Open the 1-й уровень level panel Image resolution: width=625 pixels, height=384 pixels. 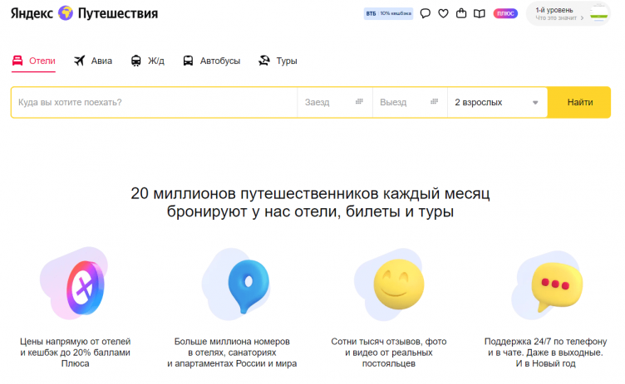[568, 13]
